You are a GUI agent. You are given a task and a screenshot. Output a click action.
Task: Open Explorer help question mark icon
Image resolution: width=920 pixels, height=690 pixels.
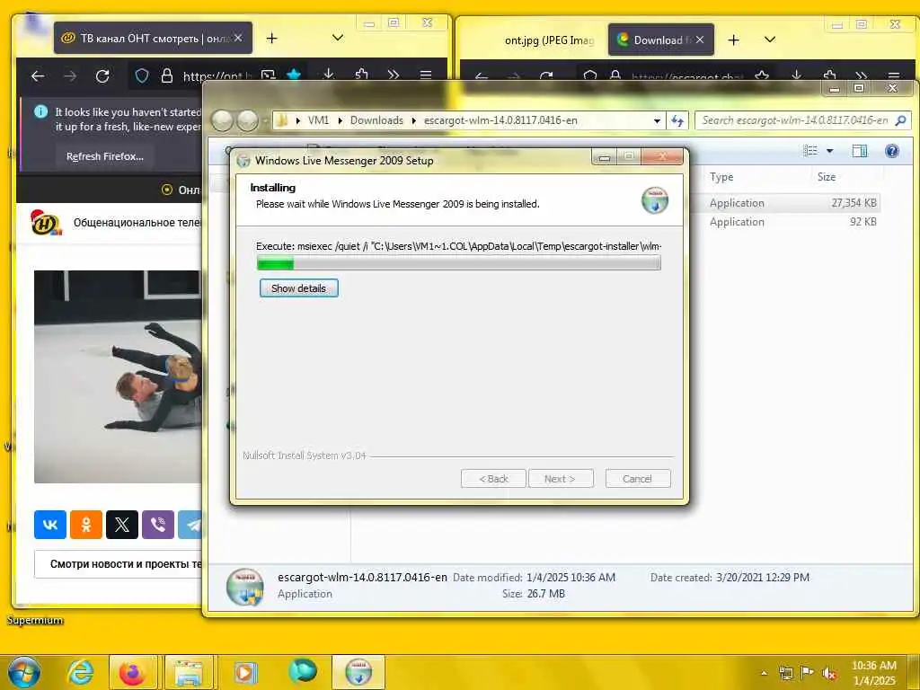pos(892,151)
